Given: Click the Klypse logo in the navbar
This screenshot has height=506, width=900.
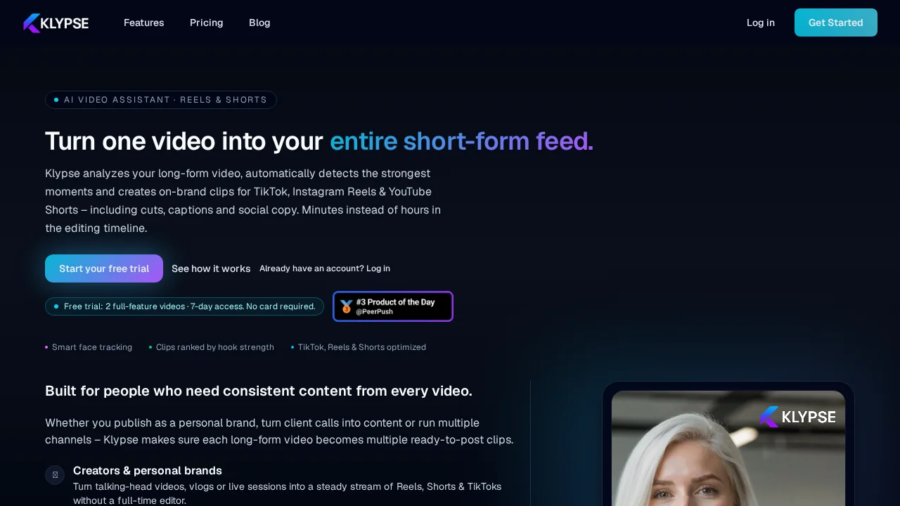Looking at the screenshot, I should point(56,22).
